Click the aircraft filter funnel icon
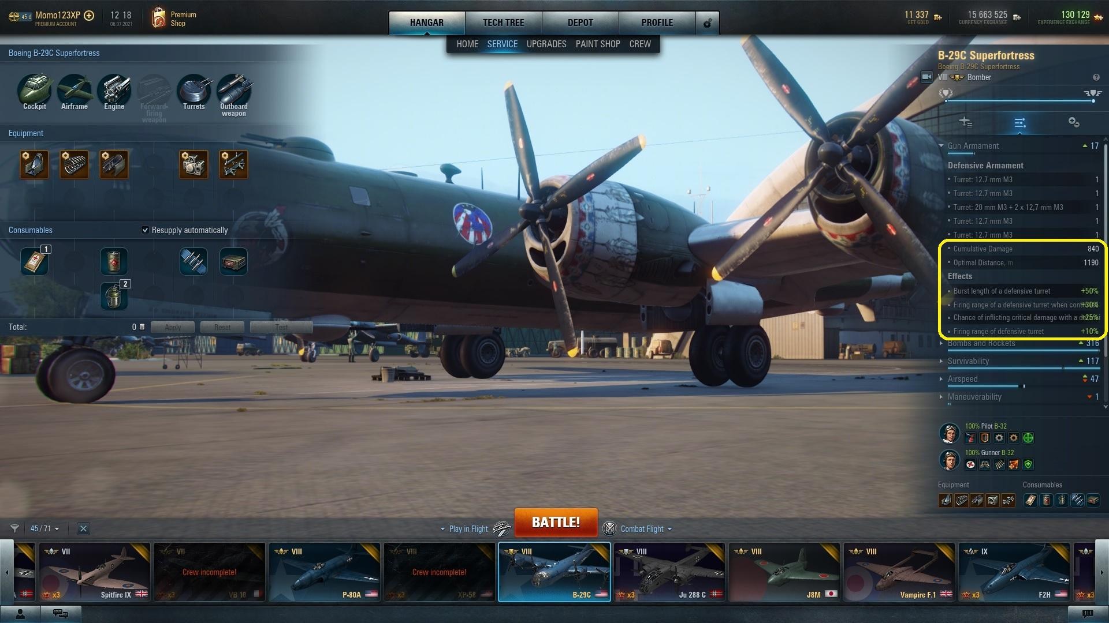 click(15, 528)
